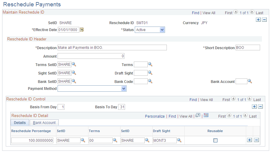
Task: Click the header Draft Sight input field
Action: click(141, 73)
